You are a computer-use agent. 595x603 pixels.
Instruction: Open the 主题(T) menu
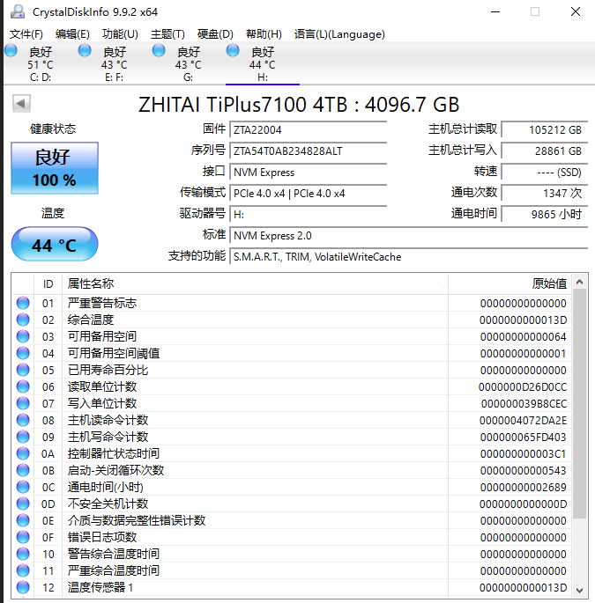tap(167, 34)
